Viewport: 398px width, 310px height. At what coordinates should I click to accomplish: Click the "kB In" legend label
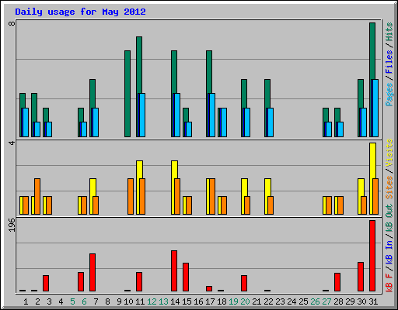point(389,252)
